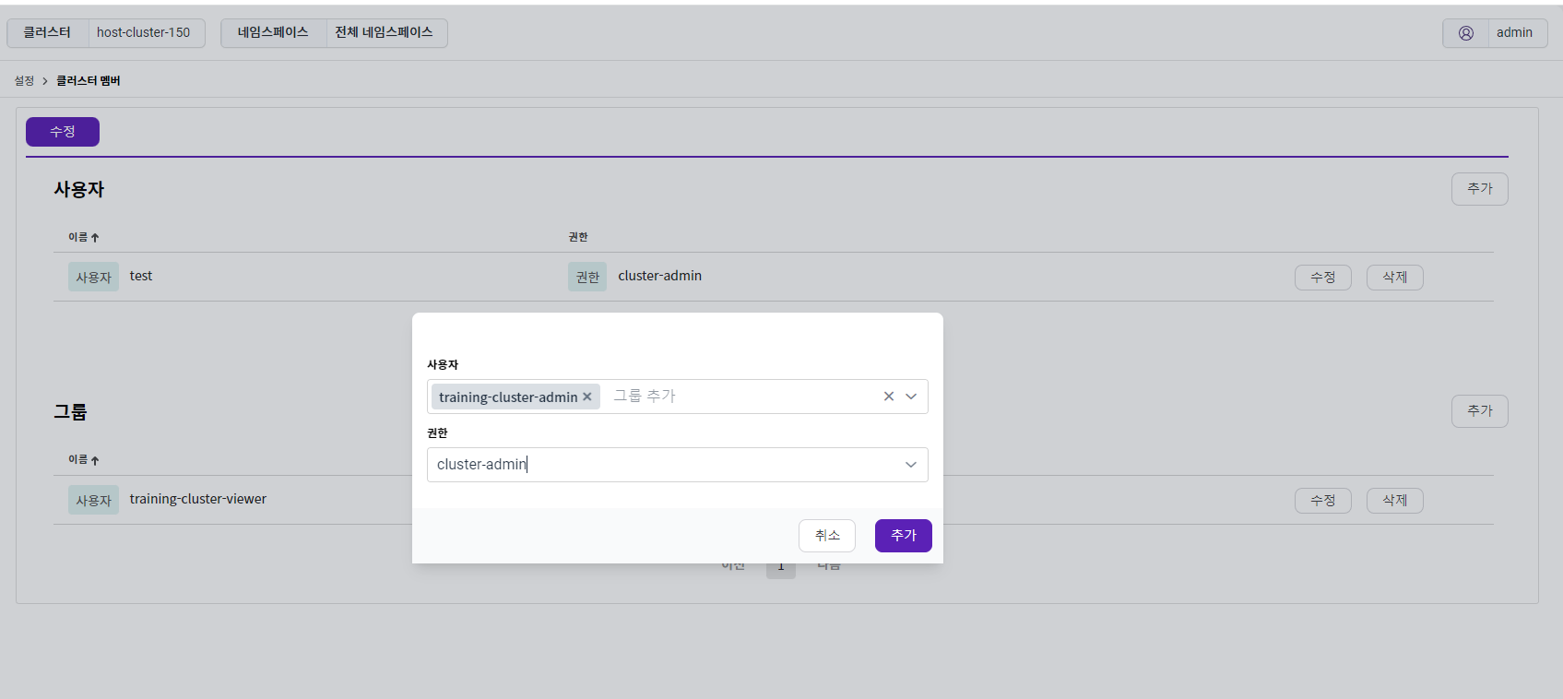Expand the 사용자 group dropdown arrow
This screenshot has width=1563, height=699.
tap(911, 397)
